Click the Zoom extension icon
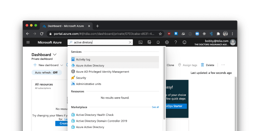Image resolution: width=260 pixels, height=131 pixels. pos(197,34)
